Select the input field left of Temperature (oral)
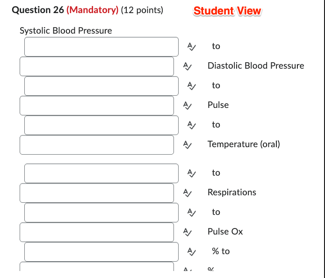The image size is (325, 278). pos(97,145)
